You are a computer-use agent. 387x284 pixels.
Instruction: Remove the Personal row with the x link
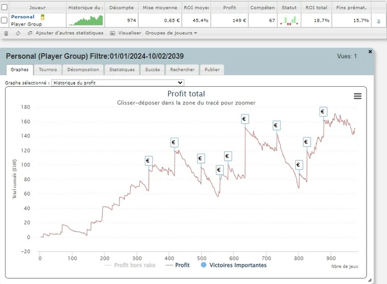pos(379,21)
